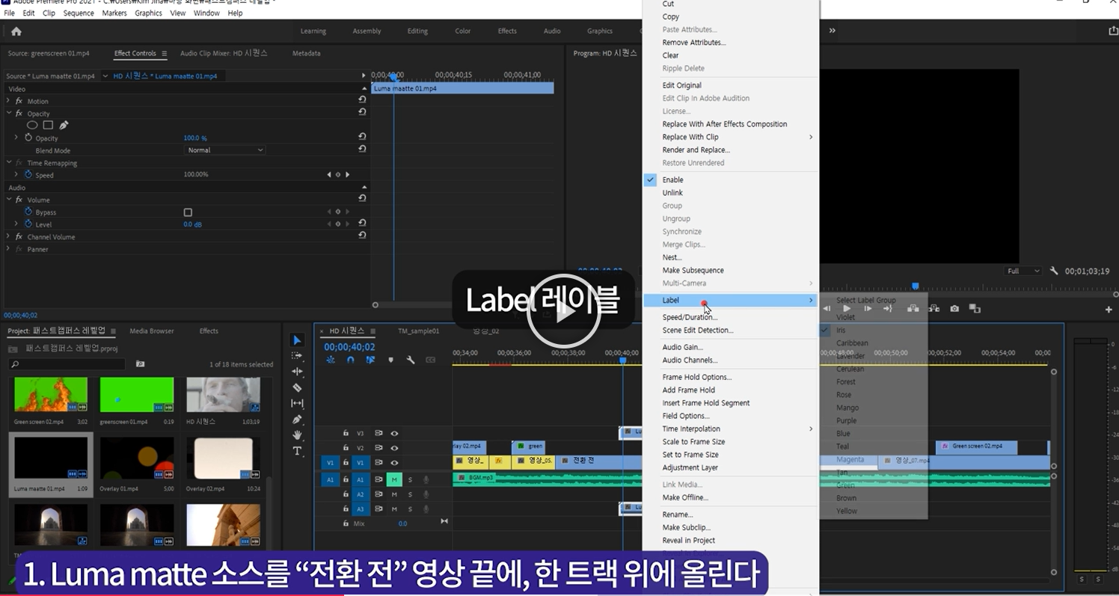This screenshot has width=1119, height=596.
Task: Add a keyframe for Speed
Action: [337, 174]
